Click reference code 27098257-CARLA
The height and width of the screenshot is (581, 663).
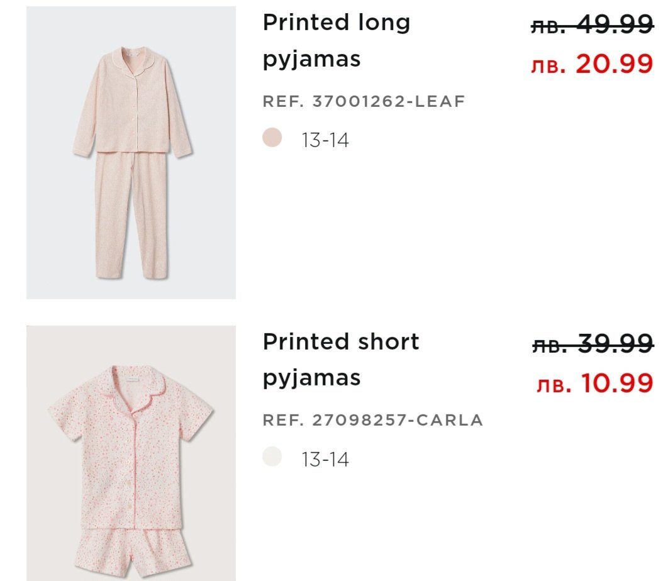pyautogui.click(x=372, y=420)
